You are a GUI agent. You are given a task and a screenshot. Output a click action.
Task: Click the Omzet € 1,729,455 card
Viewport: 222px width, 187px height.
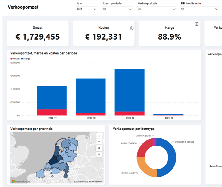coord(38,33)
